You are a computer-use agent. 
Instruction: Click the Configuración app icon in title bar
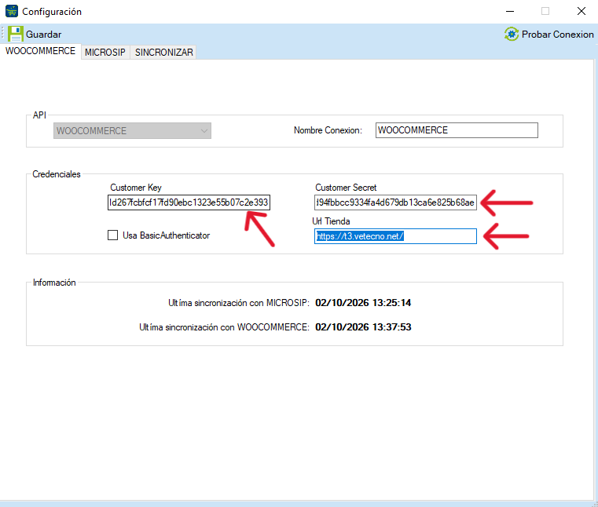click(12, 12)
